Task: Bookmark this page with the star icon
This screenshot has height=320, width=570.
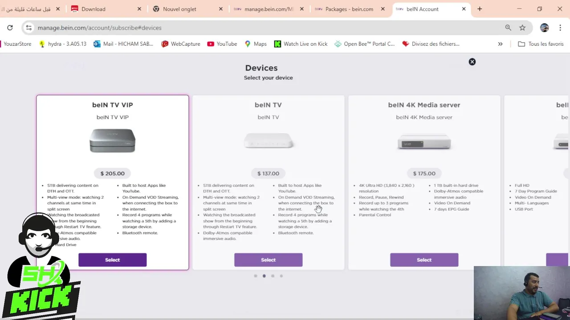Action: pyautogui.click(x=522, y=28)
